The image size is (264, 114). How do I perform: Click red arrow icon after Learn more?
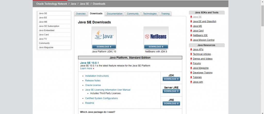[93, 69]
